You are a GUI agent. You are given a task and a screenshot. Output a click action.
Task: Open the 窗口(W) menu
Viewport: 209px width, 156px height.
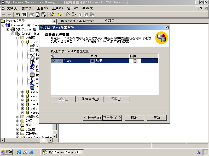coord(73,8)
